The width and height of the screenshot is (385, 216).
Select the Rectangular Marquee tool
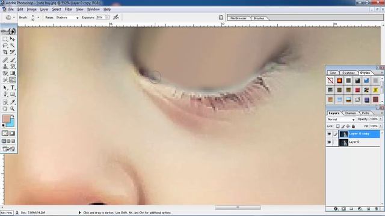click(5, 39)
